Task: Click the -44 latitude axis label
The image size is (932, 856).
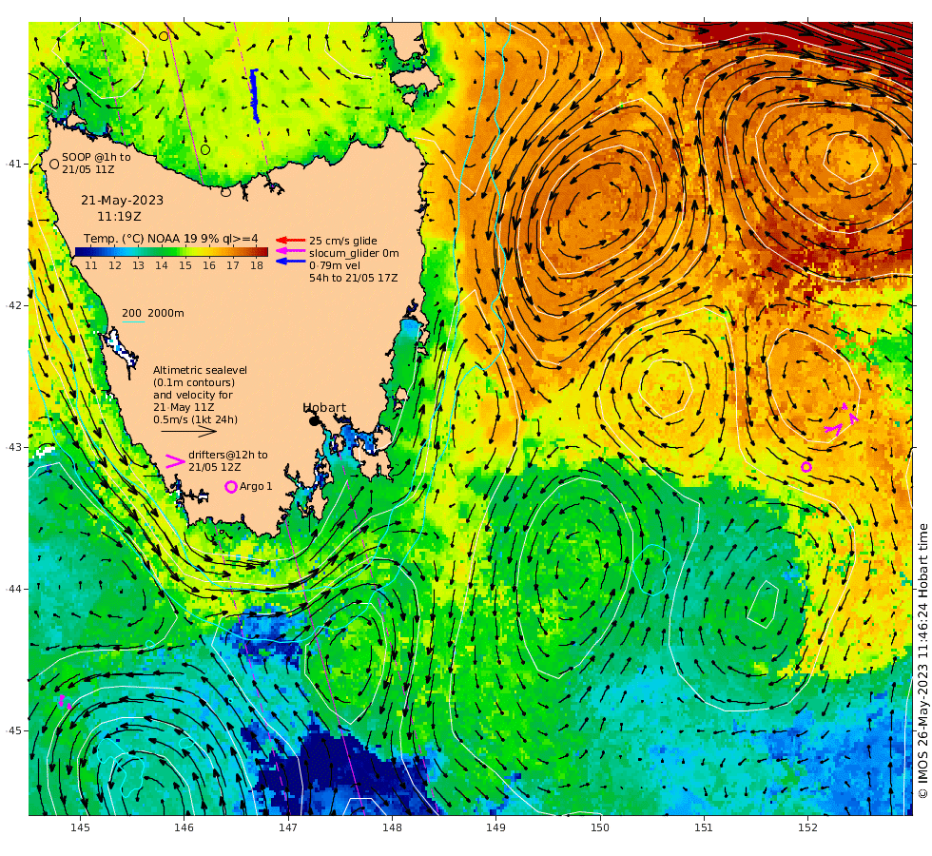Action: point(13,589)
